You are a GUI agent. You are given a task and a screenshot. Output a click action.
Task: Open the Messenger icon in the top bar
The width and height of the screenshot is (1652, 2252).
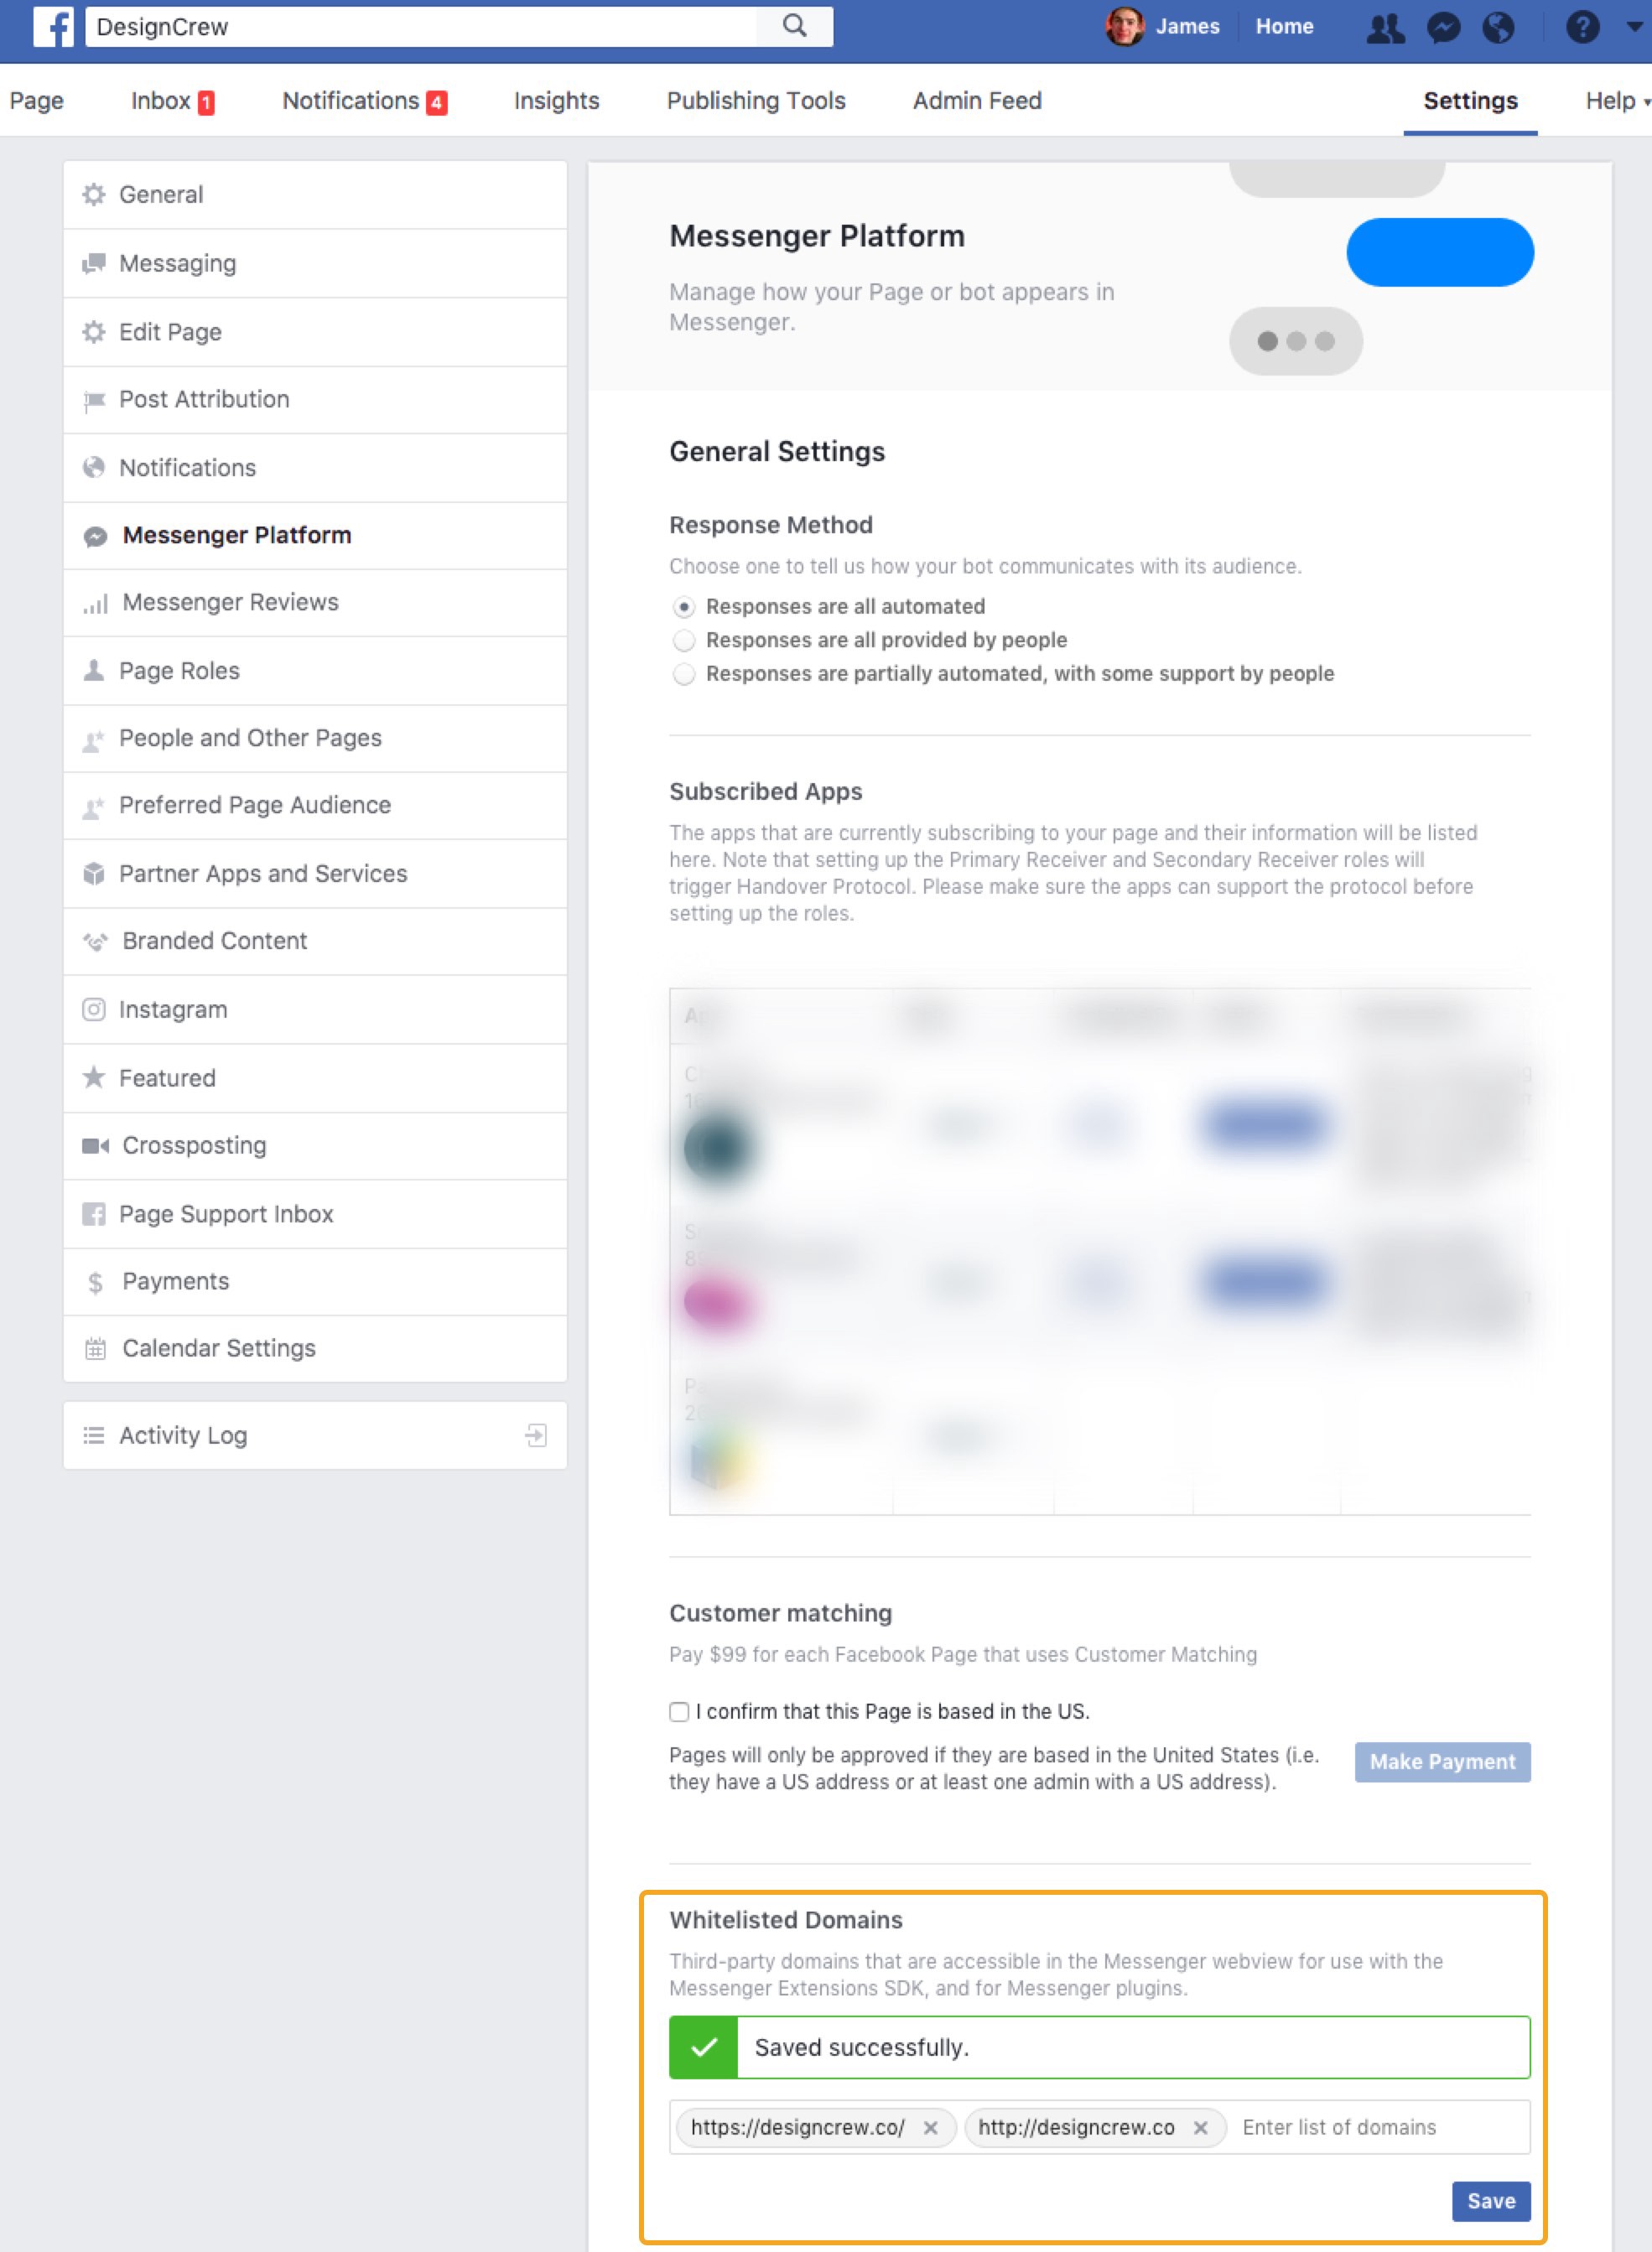(1444, 26)
